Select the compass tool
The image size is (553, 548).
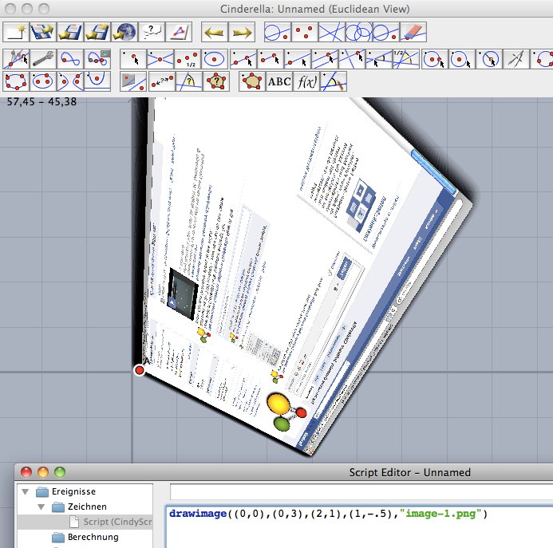pos(516,59)
